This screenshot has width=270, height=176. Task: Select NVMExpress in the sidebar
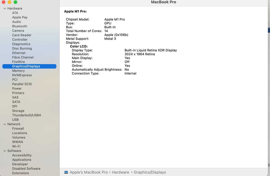[x=22, y=75]
